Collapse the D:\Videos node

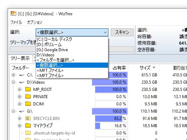(14, 82)
